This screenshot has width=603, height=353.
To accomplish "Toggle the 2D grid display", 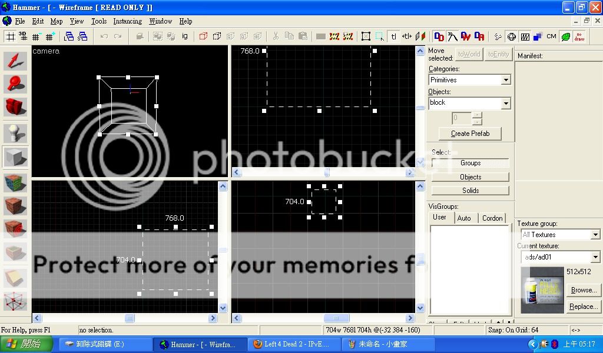I will [x=10, y=36].
